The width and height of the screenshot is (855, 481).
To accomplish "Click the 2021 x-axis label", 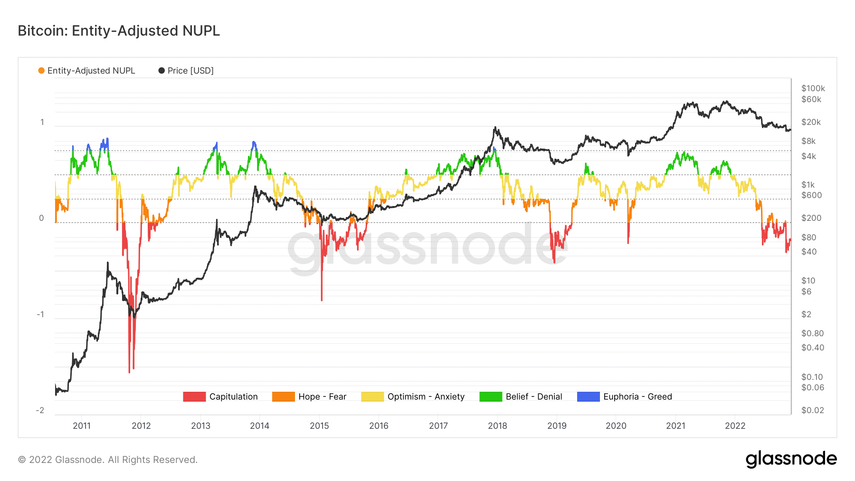I will 675,426.
